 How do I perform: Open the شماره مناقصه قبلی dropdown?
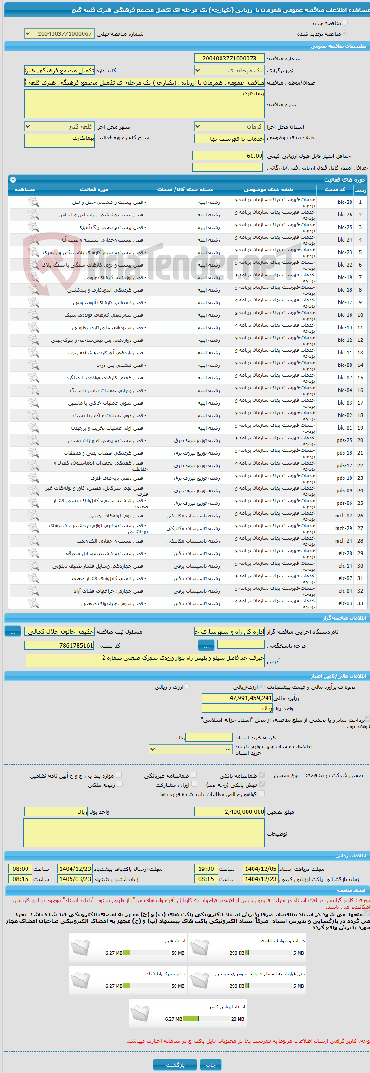(x=59, y=34)
